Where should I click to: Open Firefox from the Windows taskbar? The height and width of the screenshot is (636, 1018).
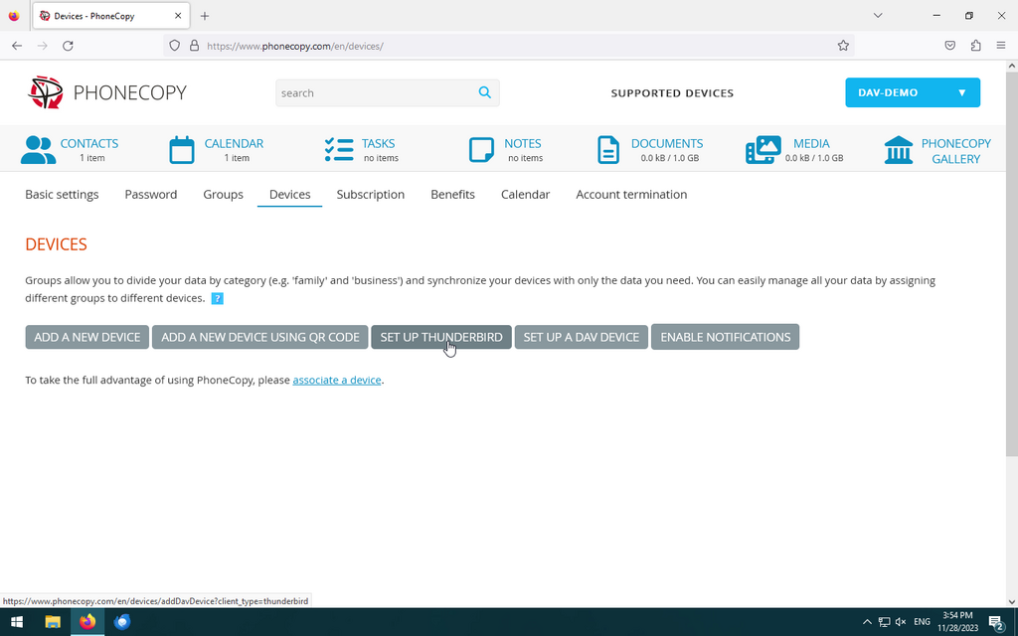(87, 622)
